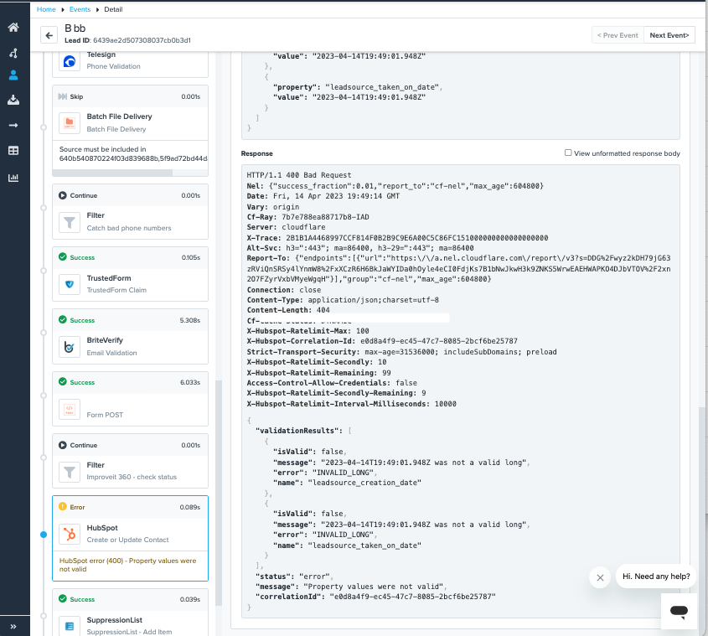Viewport: 708px width, 636px height.
Task: Toggle View unformatted response body checkbox
Action: coord(568,153)
